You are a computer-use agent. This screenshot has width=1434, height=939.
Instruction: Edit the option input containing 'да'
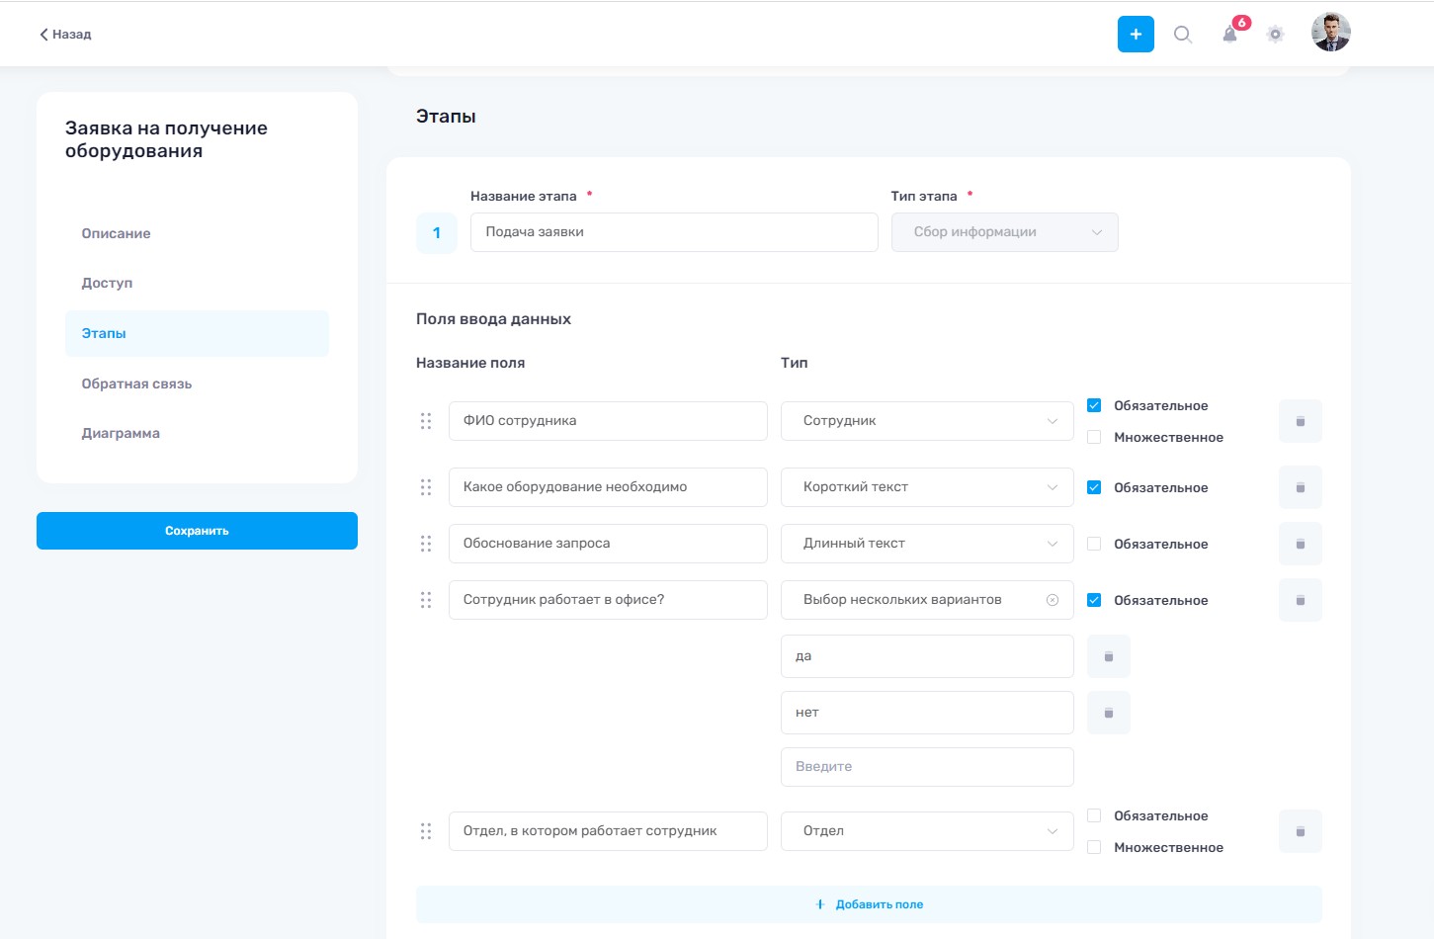(927, 656)
